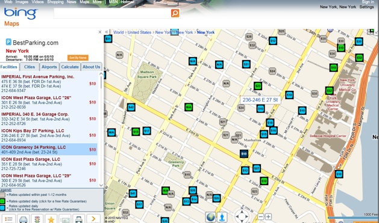Collapse the side panel with double-arrow
The height and width of the screenshot is (223, 379).
click(x=107, y=32)
